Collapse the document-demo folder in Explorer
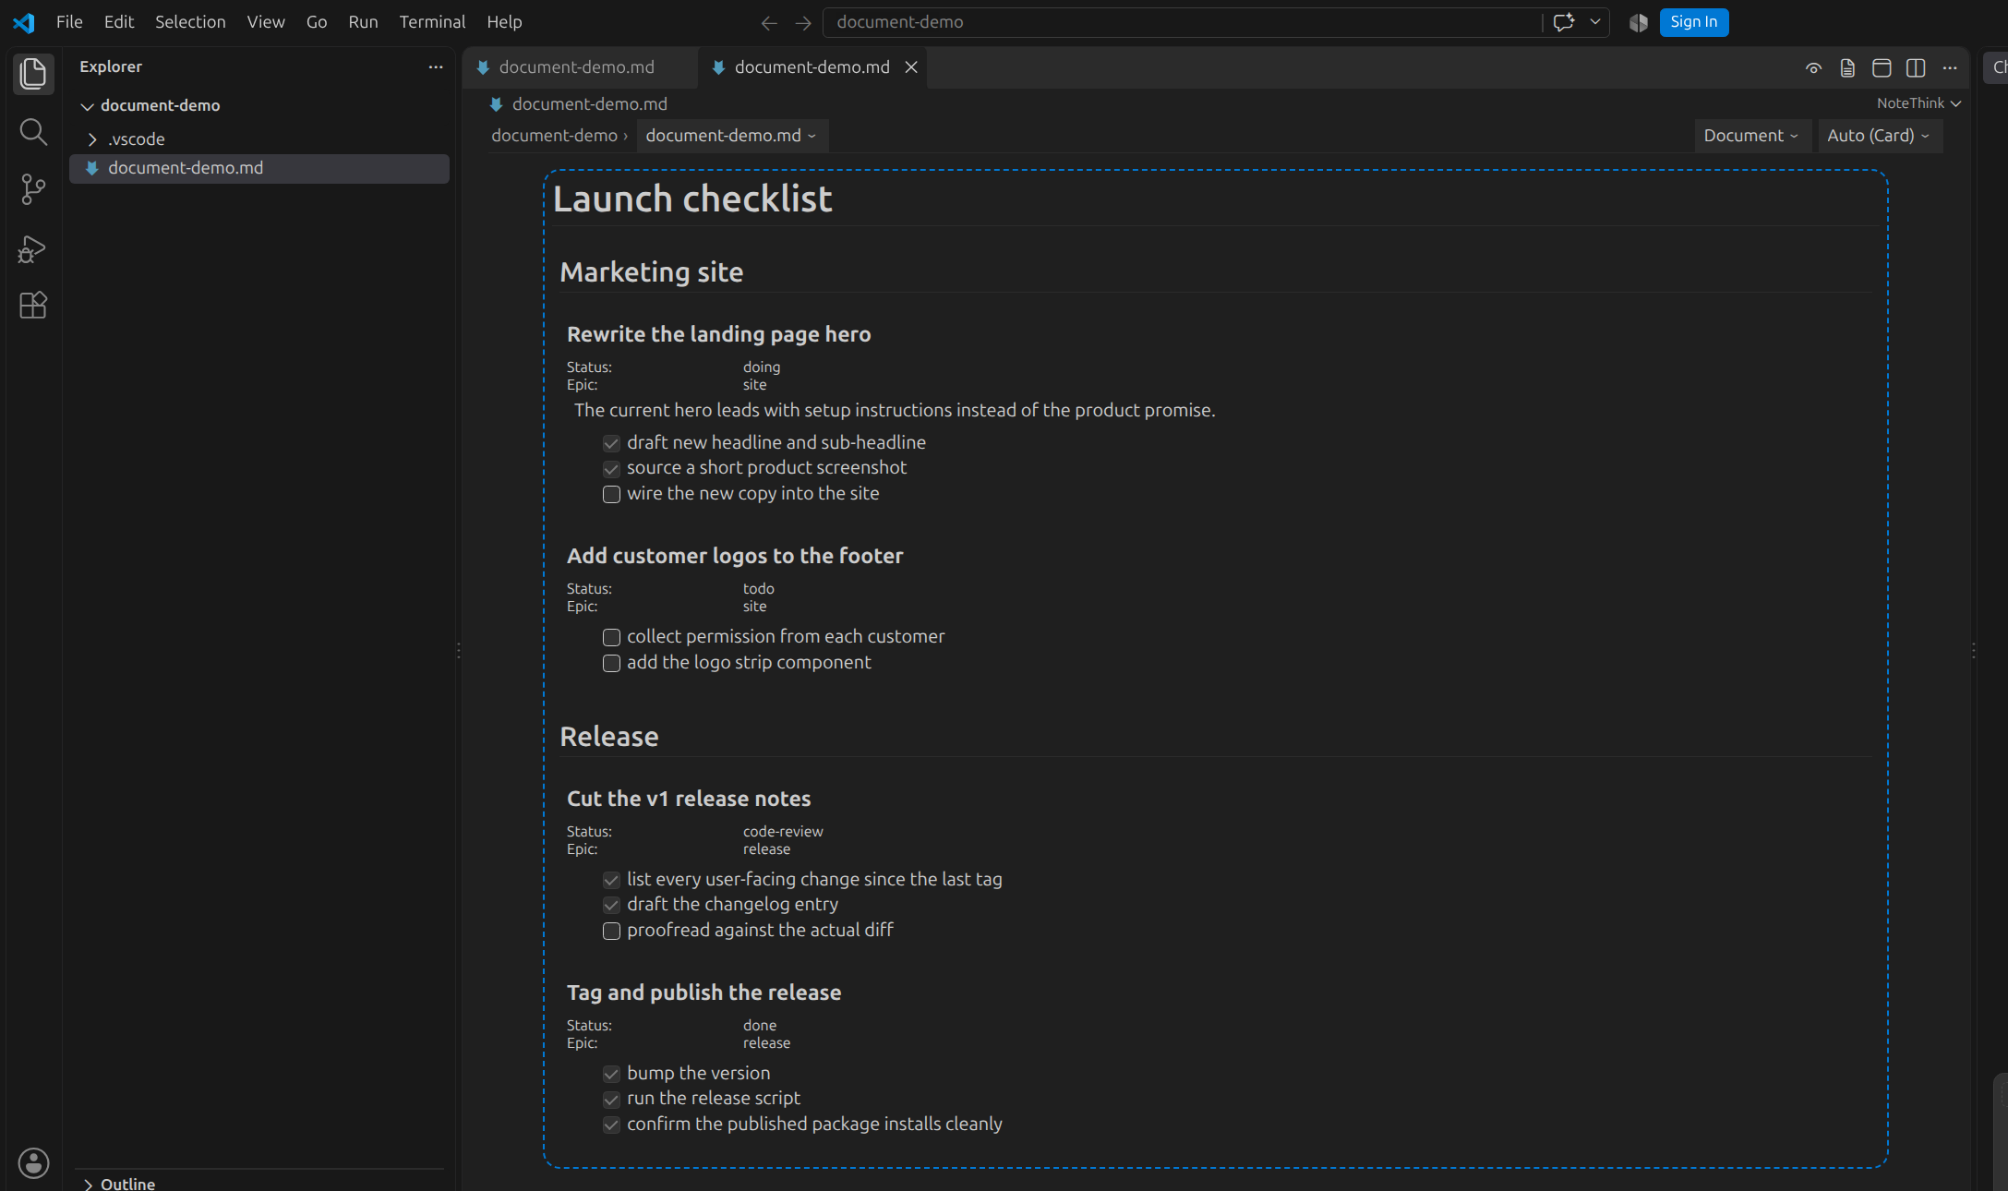This screenshot has width=2008, height=1191. pyautogui.click(x=87, y=106)
